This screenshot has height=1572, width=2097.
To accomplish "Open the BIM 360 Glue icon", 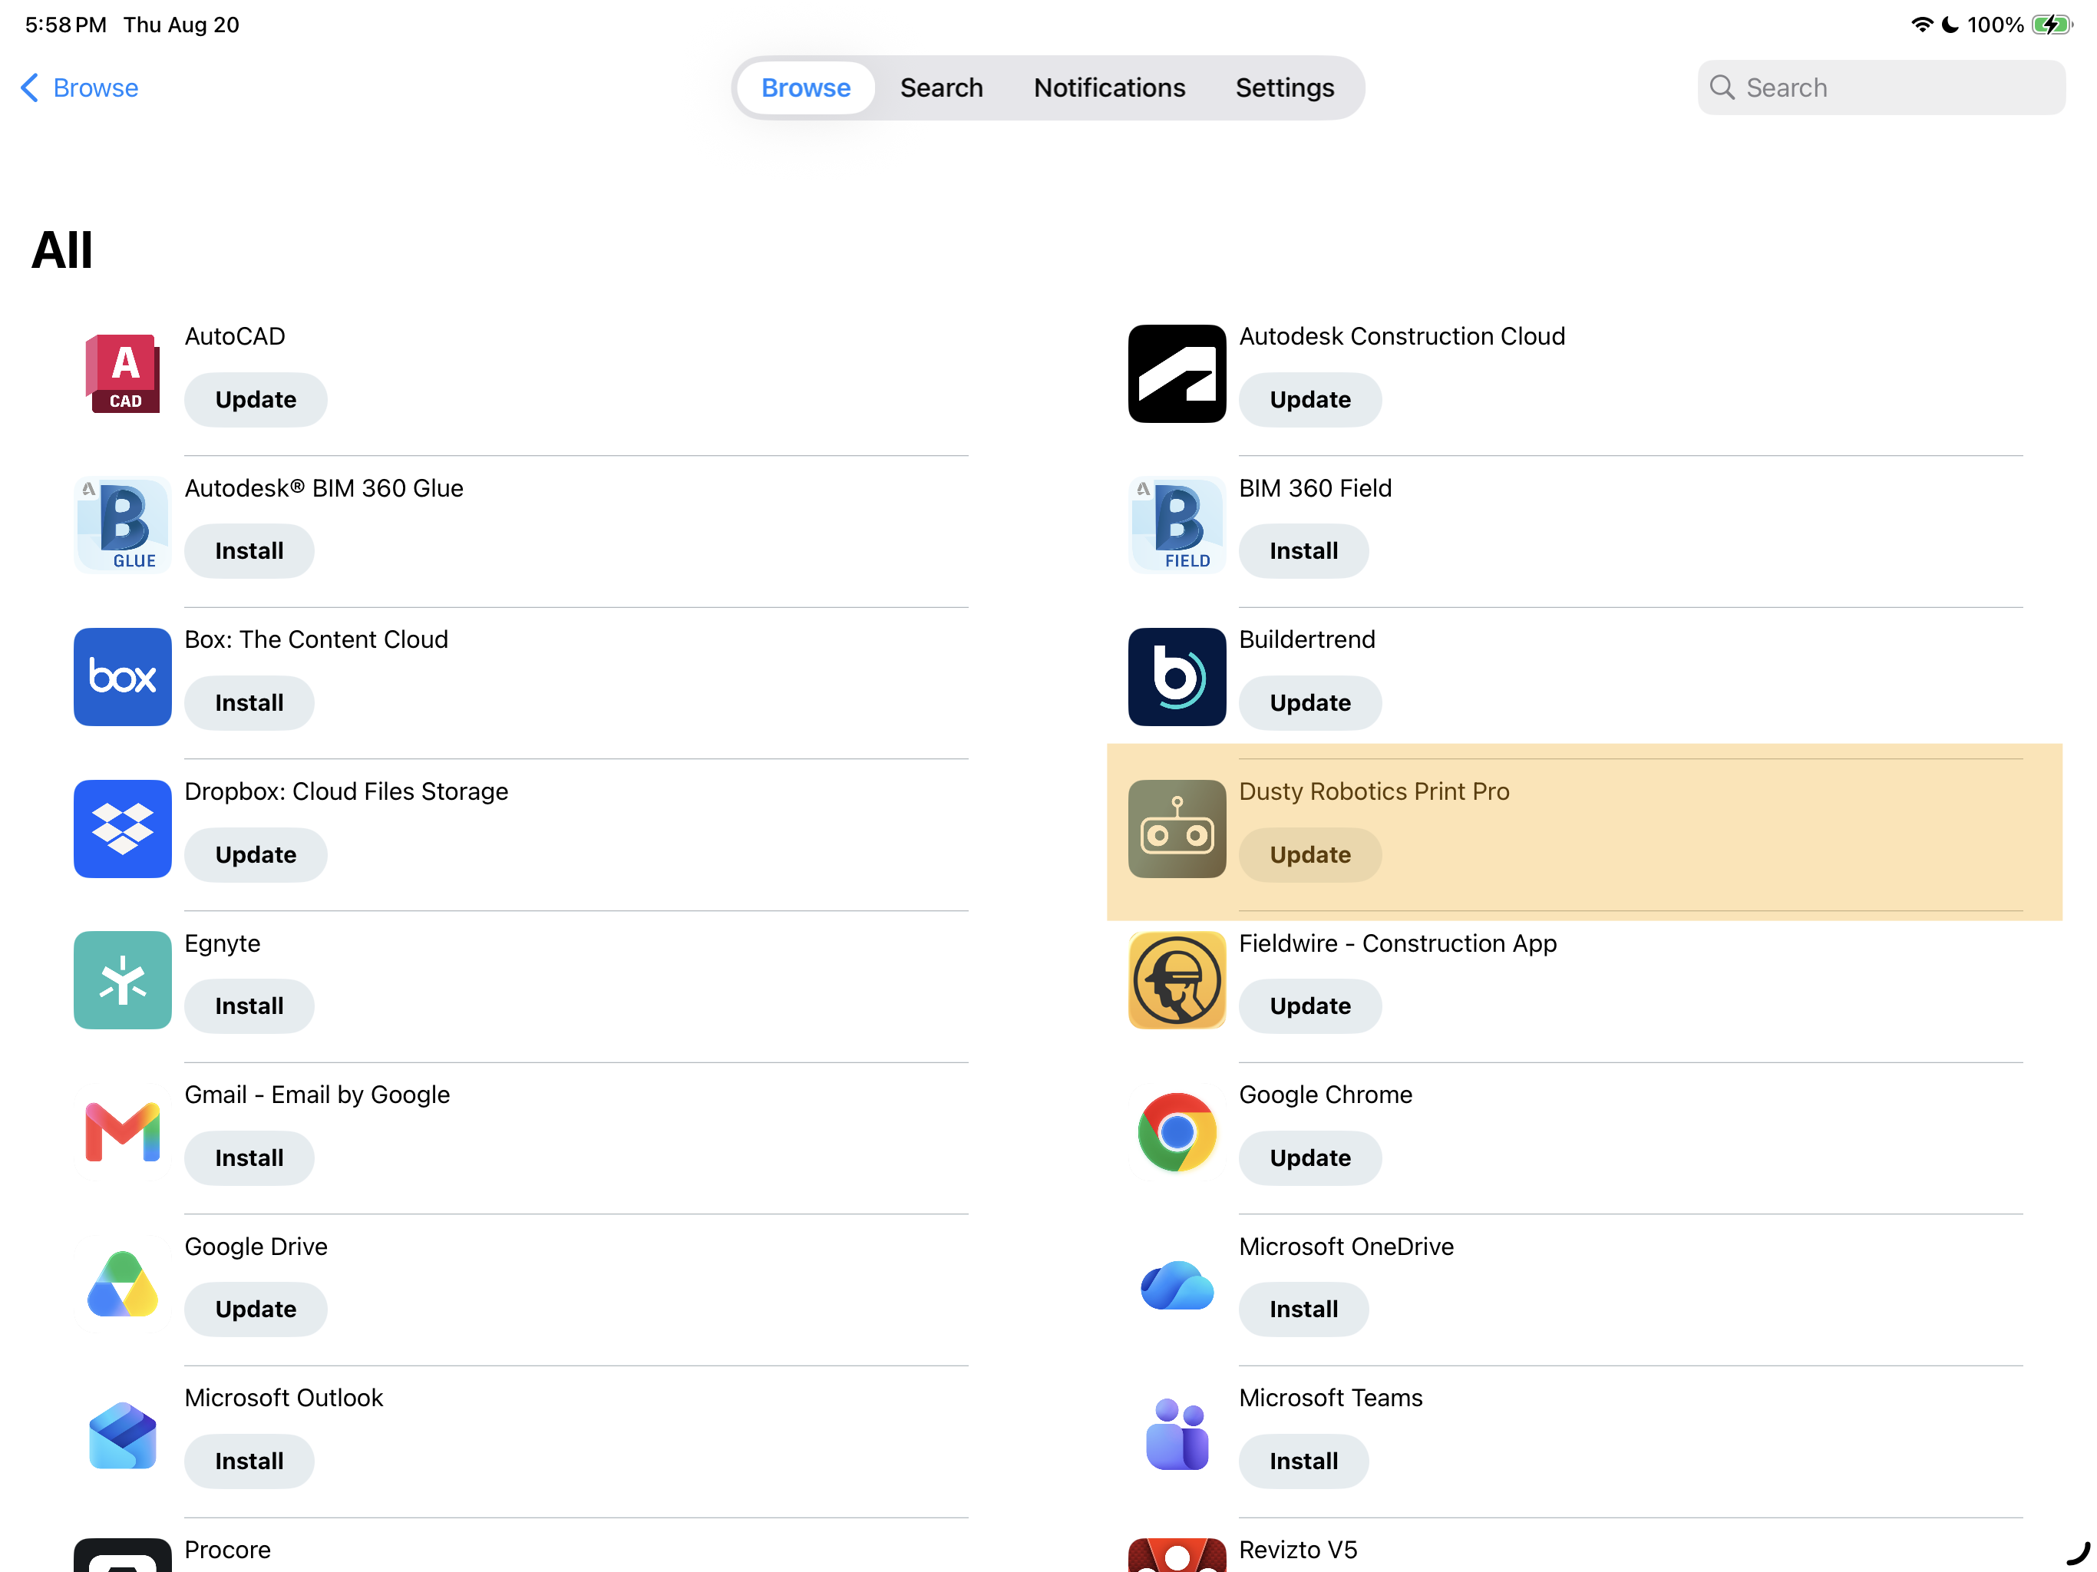I will 122,525.
